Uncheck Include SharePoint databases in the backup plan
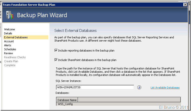This screenshot has height=111, width=191. [56, 60]
